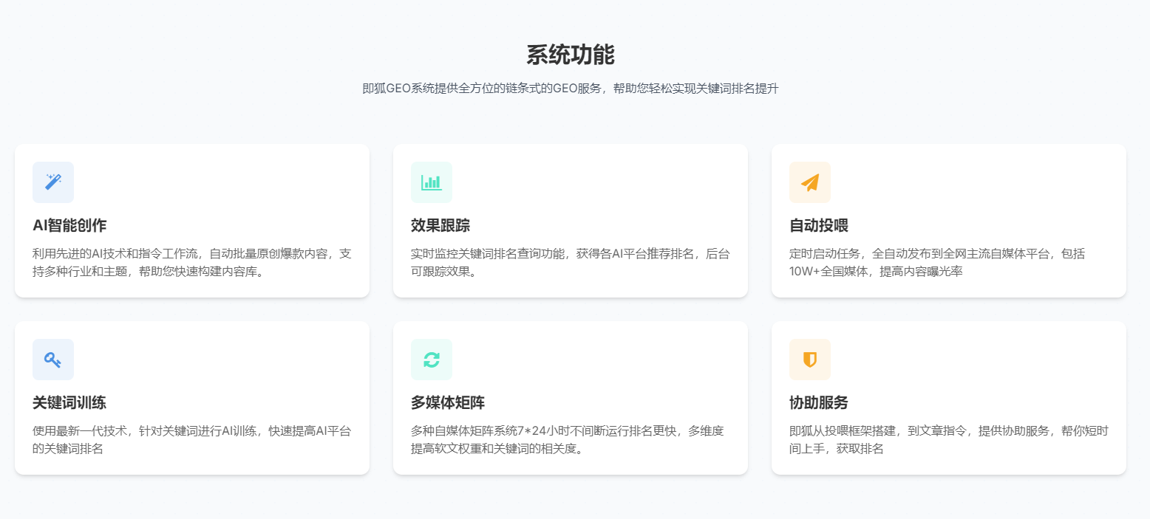Click the AI智能创作 description paragraph

[192, 262]
